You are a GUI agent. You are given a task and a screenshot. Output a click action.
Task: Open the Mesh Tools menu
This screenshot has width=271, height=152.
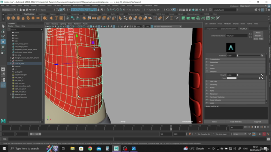tap(67, 5)
